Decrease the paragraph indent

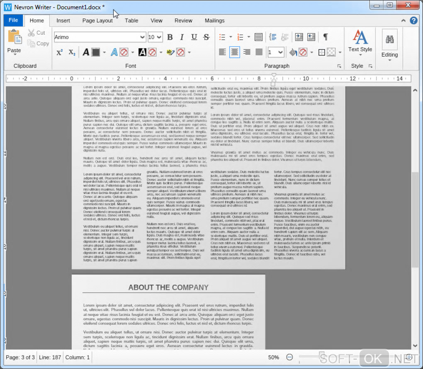(x=311, y=37)
